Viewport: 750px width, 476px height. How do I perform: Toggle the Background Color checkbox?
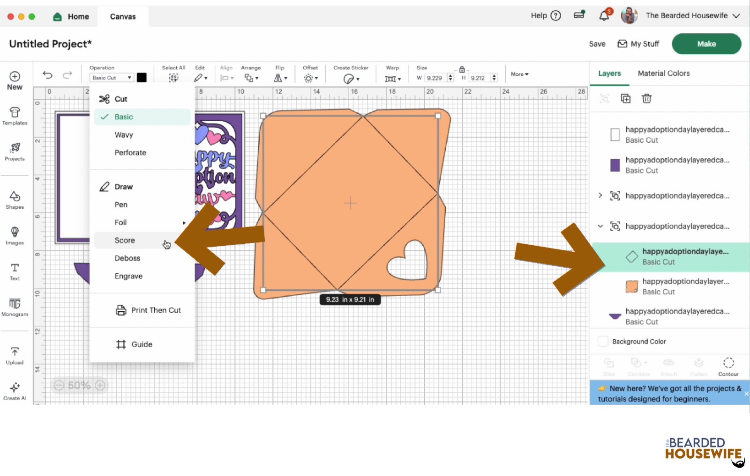[603, 341]
